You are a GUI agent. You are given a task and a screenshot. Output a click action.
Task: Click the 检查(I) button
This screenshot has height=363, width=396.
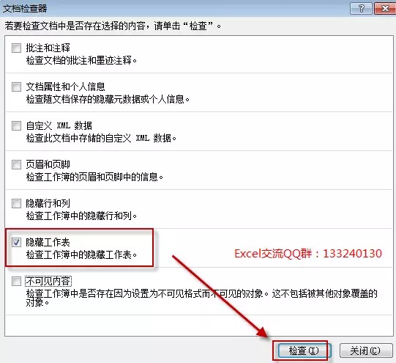click(303, 351)
